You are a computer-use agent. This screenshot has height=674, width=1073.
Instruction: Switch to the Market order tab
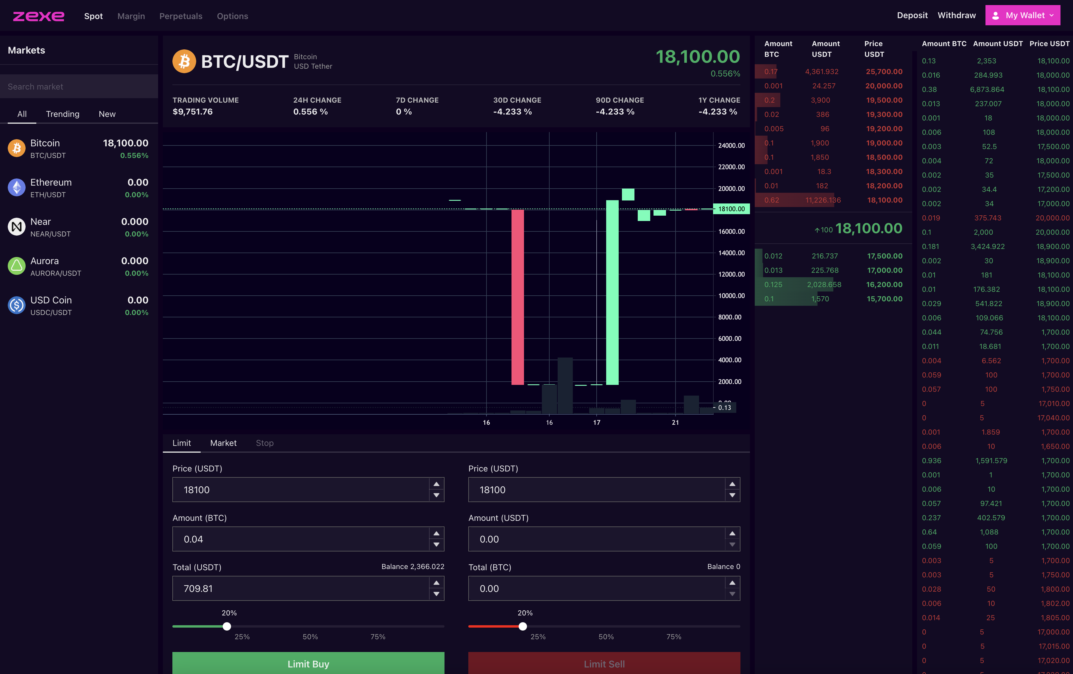pyautogui.click(x=223, y=443)
